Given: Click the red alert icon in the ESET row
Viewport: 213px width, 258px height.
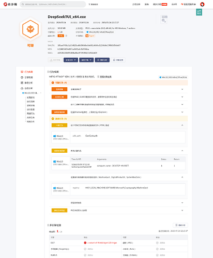Looking at the screenshot, I should point(85,243).
